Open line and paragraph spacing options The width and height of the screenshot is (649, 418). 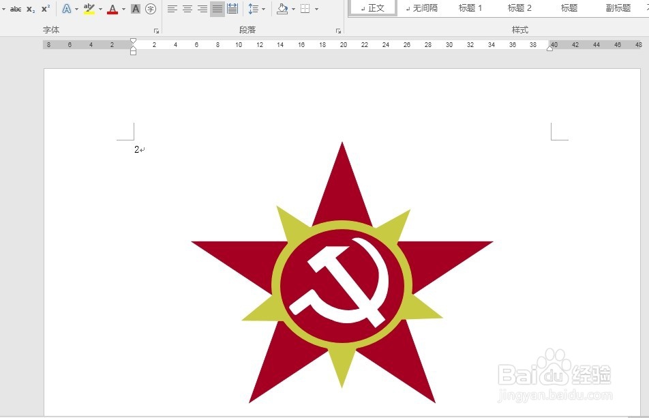254,9
